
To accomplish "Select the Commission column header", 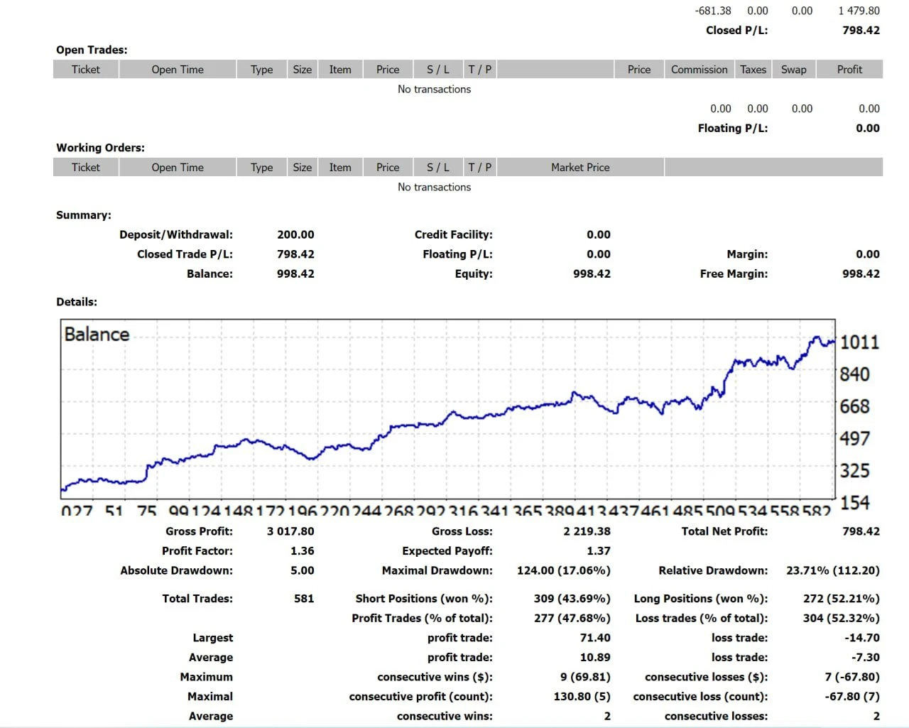I will click(699, 70).
